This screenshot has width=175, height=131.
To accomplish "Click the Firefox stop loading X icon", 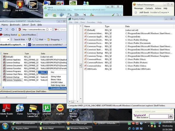I will (x=7, y=29).
